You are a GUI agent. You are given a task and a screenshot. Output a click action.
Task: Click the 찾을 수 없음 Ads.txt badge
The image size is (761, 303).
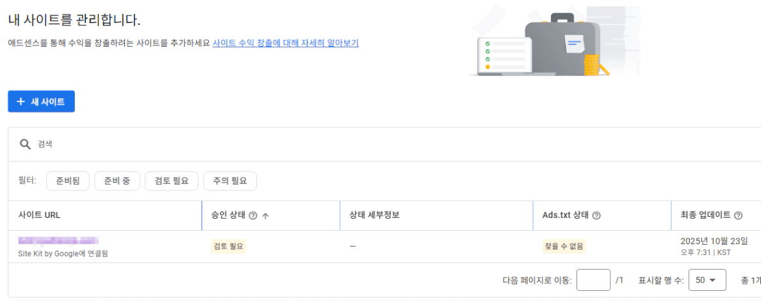(564, 246)
